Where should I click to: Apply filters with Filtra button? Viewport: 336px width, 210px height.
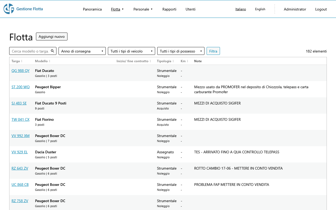[213, 51]
